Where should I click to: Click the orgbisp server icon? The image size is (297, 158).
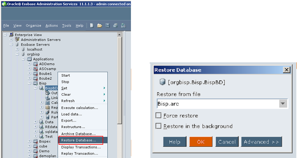23,54
